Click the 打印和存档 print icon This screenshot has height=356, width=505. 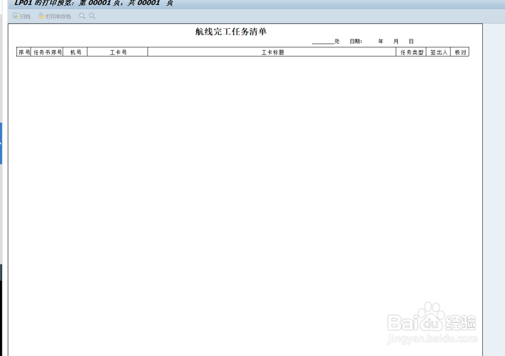click(x=55, y=16)
